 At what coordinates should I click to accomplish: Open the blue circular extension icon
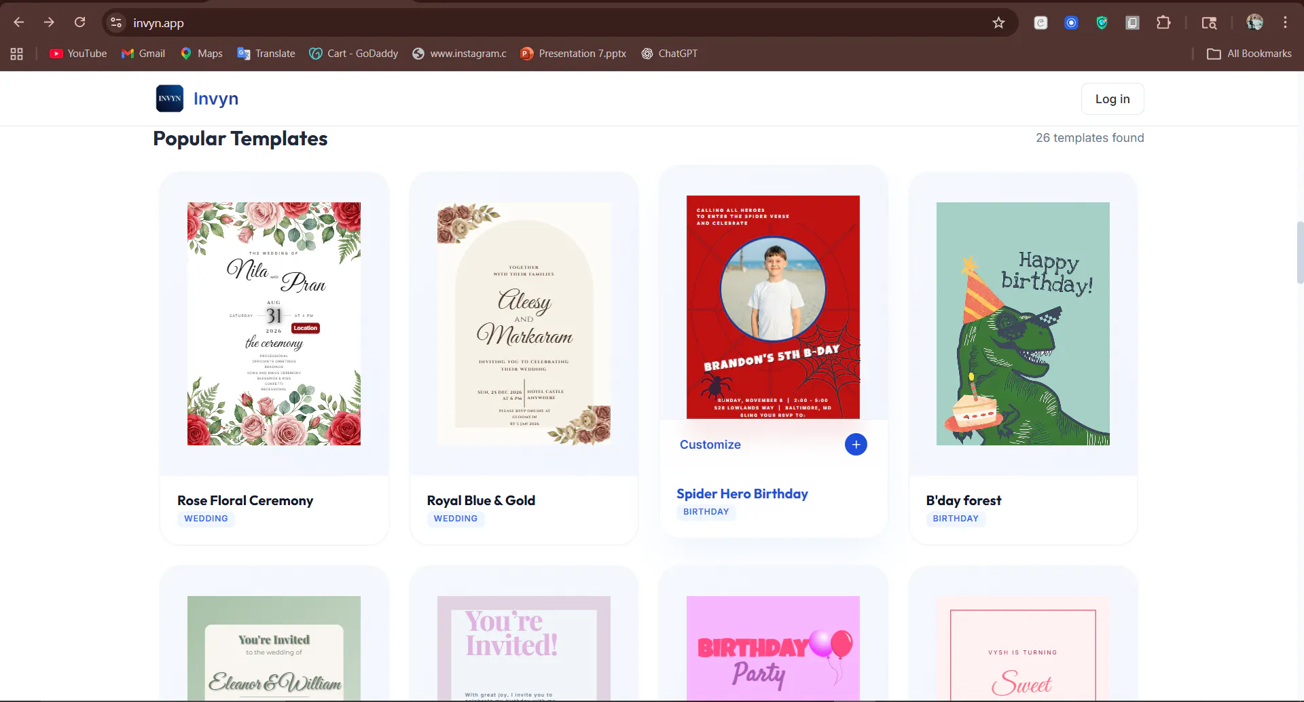pyautogui.click(x=1071, y=22)
